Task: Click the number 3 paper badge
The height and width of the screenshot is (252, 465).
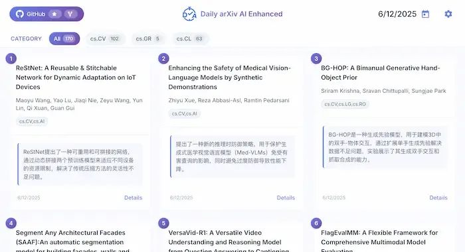Action: [316, 58]
